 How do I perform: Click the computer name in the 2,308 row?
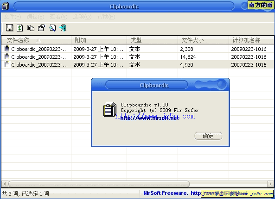pos(249,49)
